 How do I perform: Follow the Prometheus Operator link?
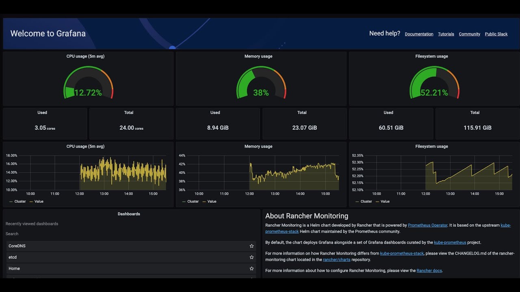click(427, 225)
